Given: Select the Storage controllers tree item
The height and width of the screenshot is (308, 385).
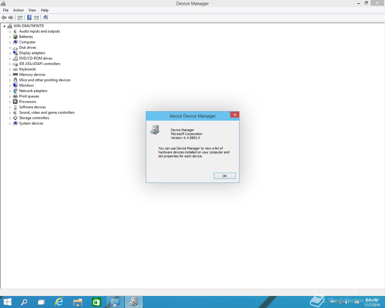Looking at the screenshot, I should tap(34, 118).
